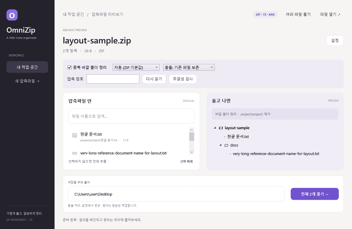Screen dimensions: 352x229
Task: Click the 압축 암호 password field
Action: 113,79
